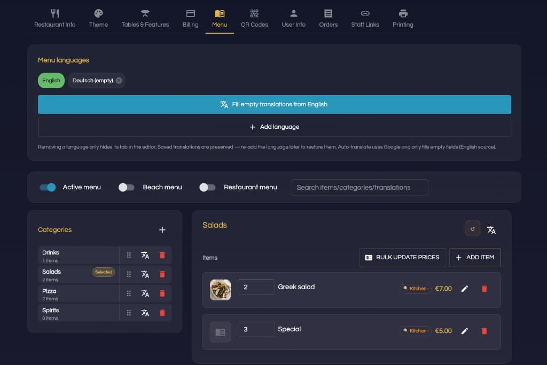Translate the Salads category
This screenshot has height=365, width=547.
[x=145, y=275]
